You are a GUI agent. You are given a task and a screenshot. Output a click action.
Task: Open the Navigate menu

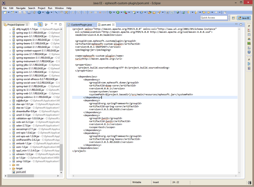[x=21, y=8]
